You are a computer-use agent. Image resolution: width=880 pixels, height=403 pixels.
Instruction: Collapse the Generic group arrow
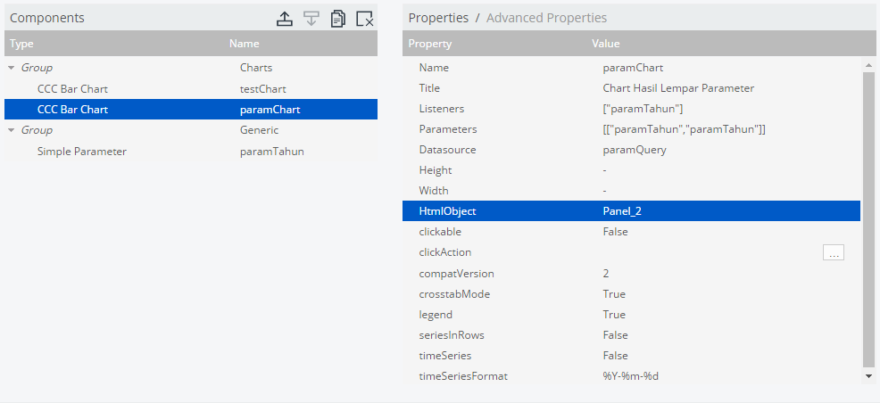point(11,130)
